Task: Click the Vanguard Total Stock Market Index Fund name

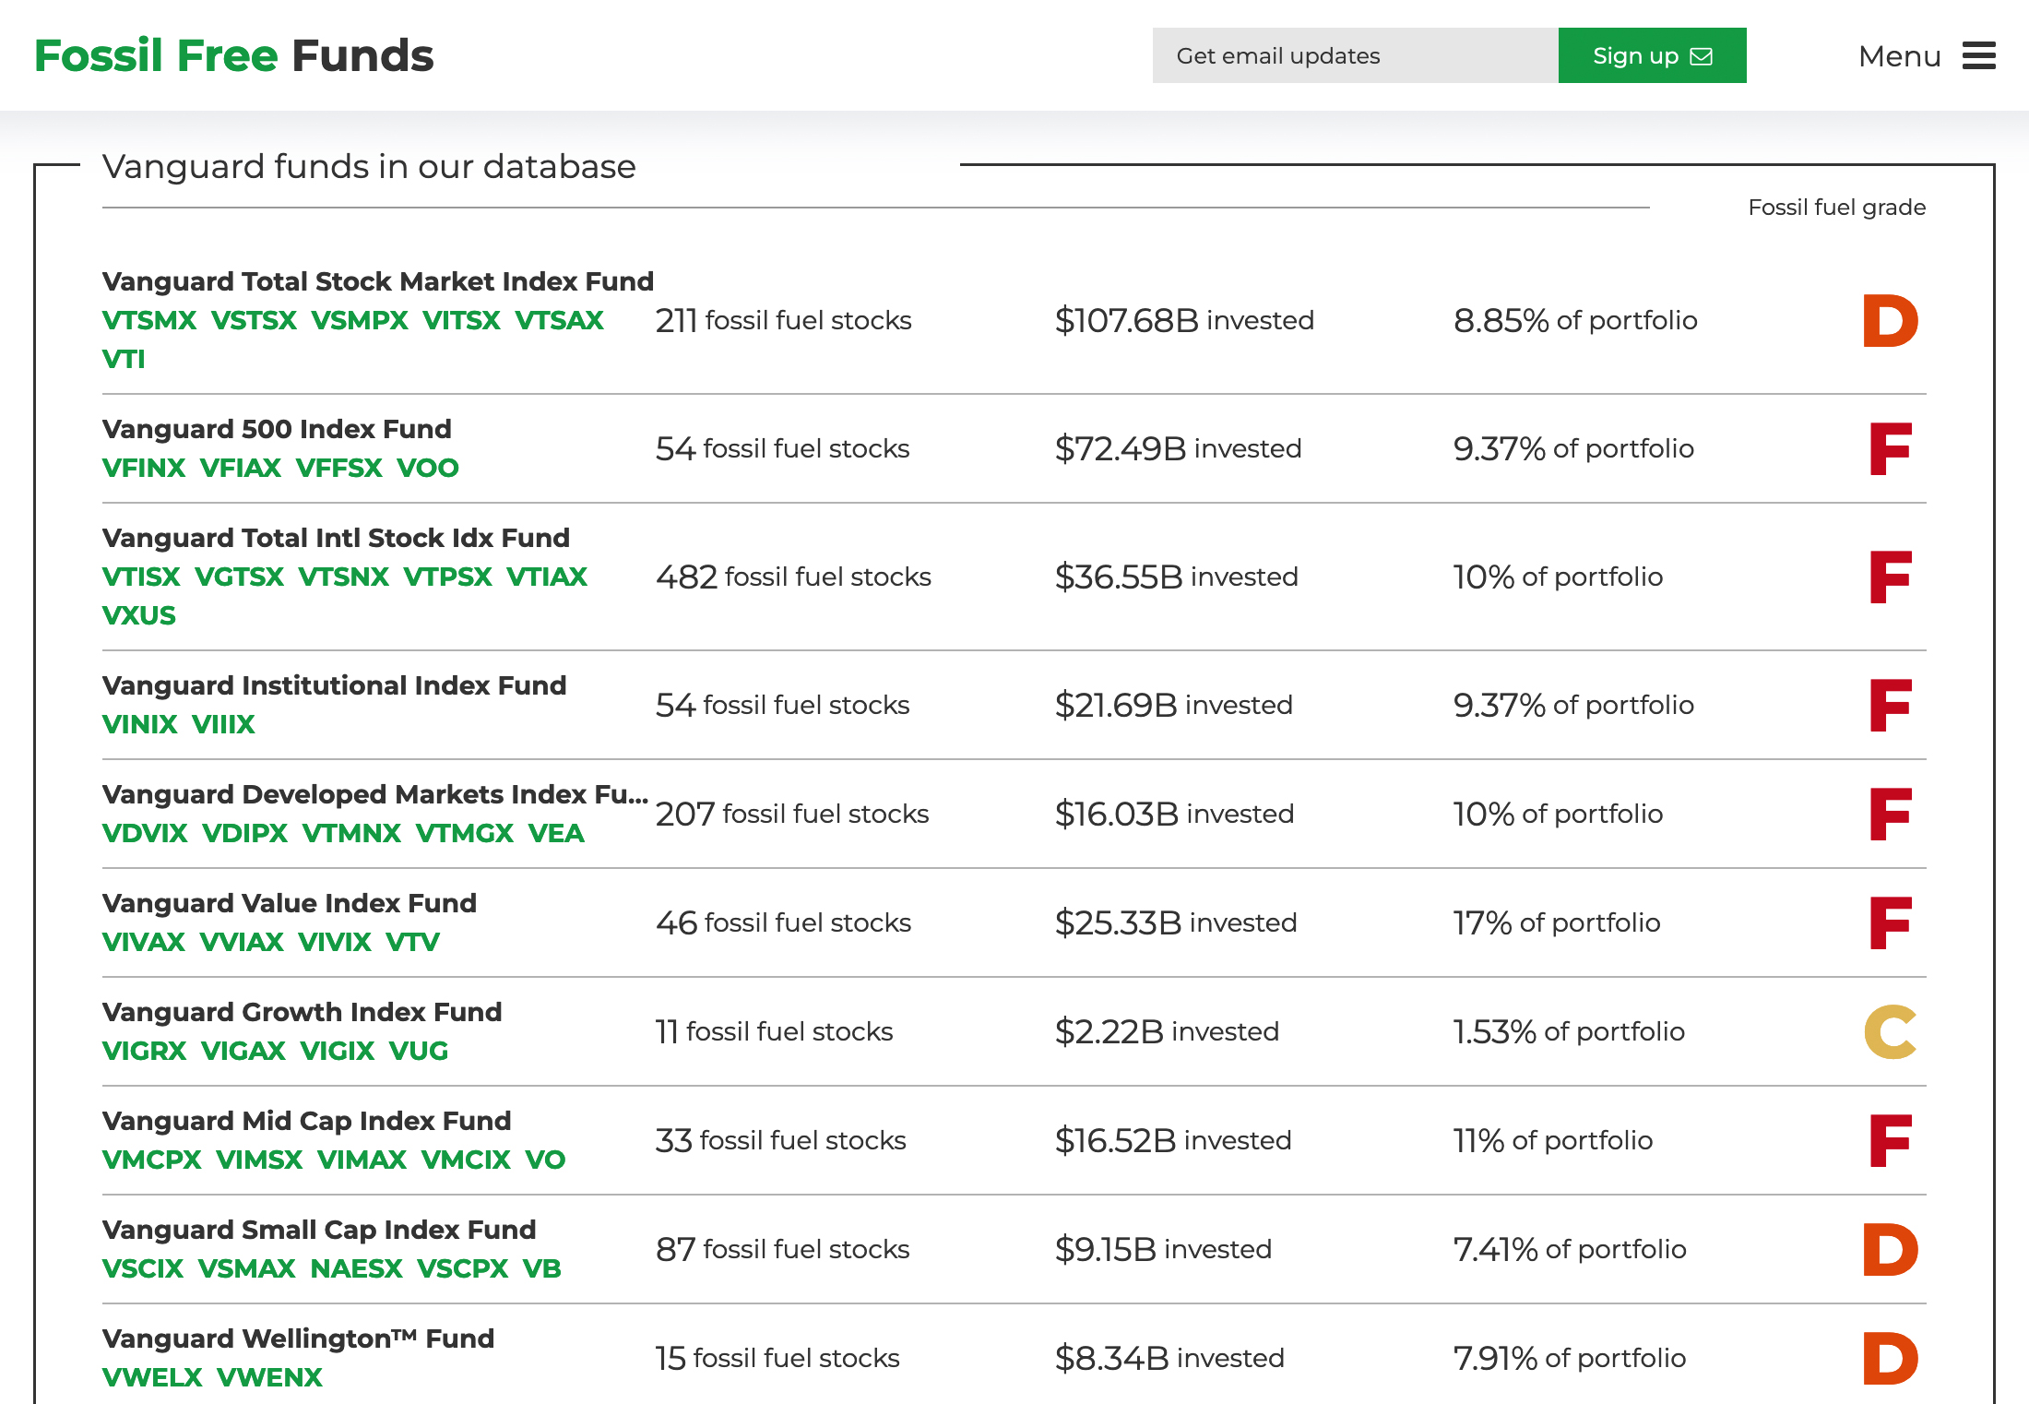Action: click(378, 281)
